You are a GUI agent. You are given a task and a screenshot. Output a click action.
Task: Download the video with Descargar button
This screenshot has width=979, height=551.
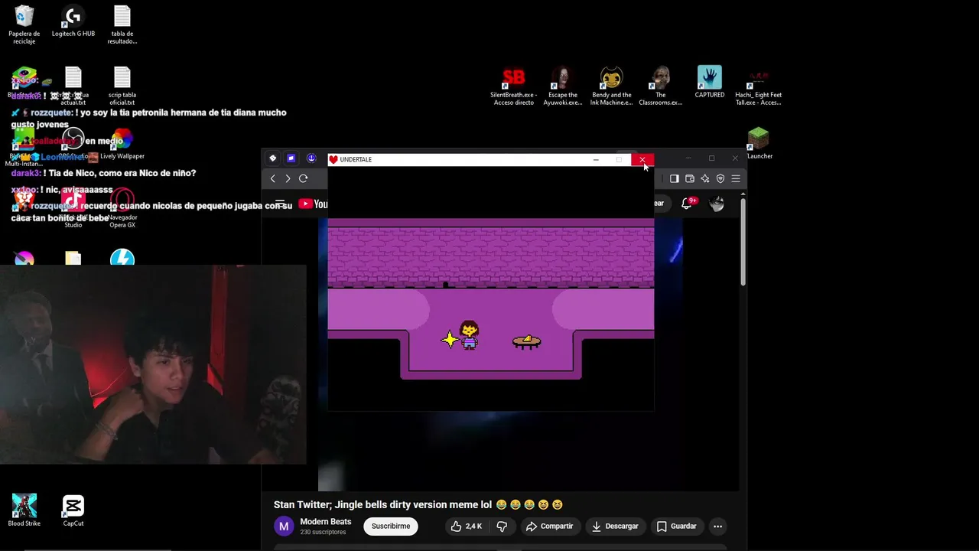[615, 527]
